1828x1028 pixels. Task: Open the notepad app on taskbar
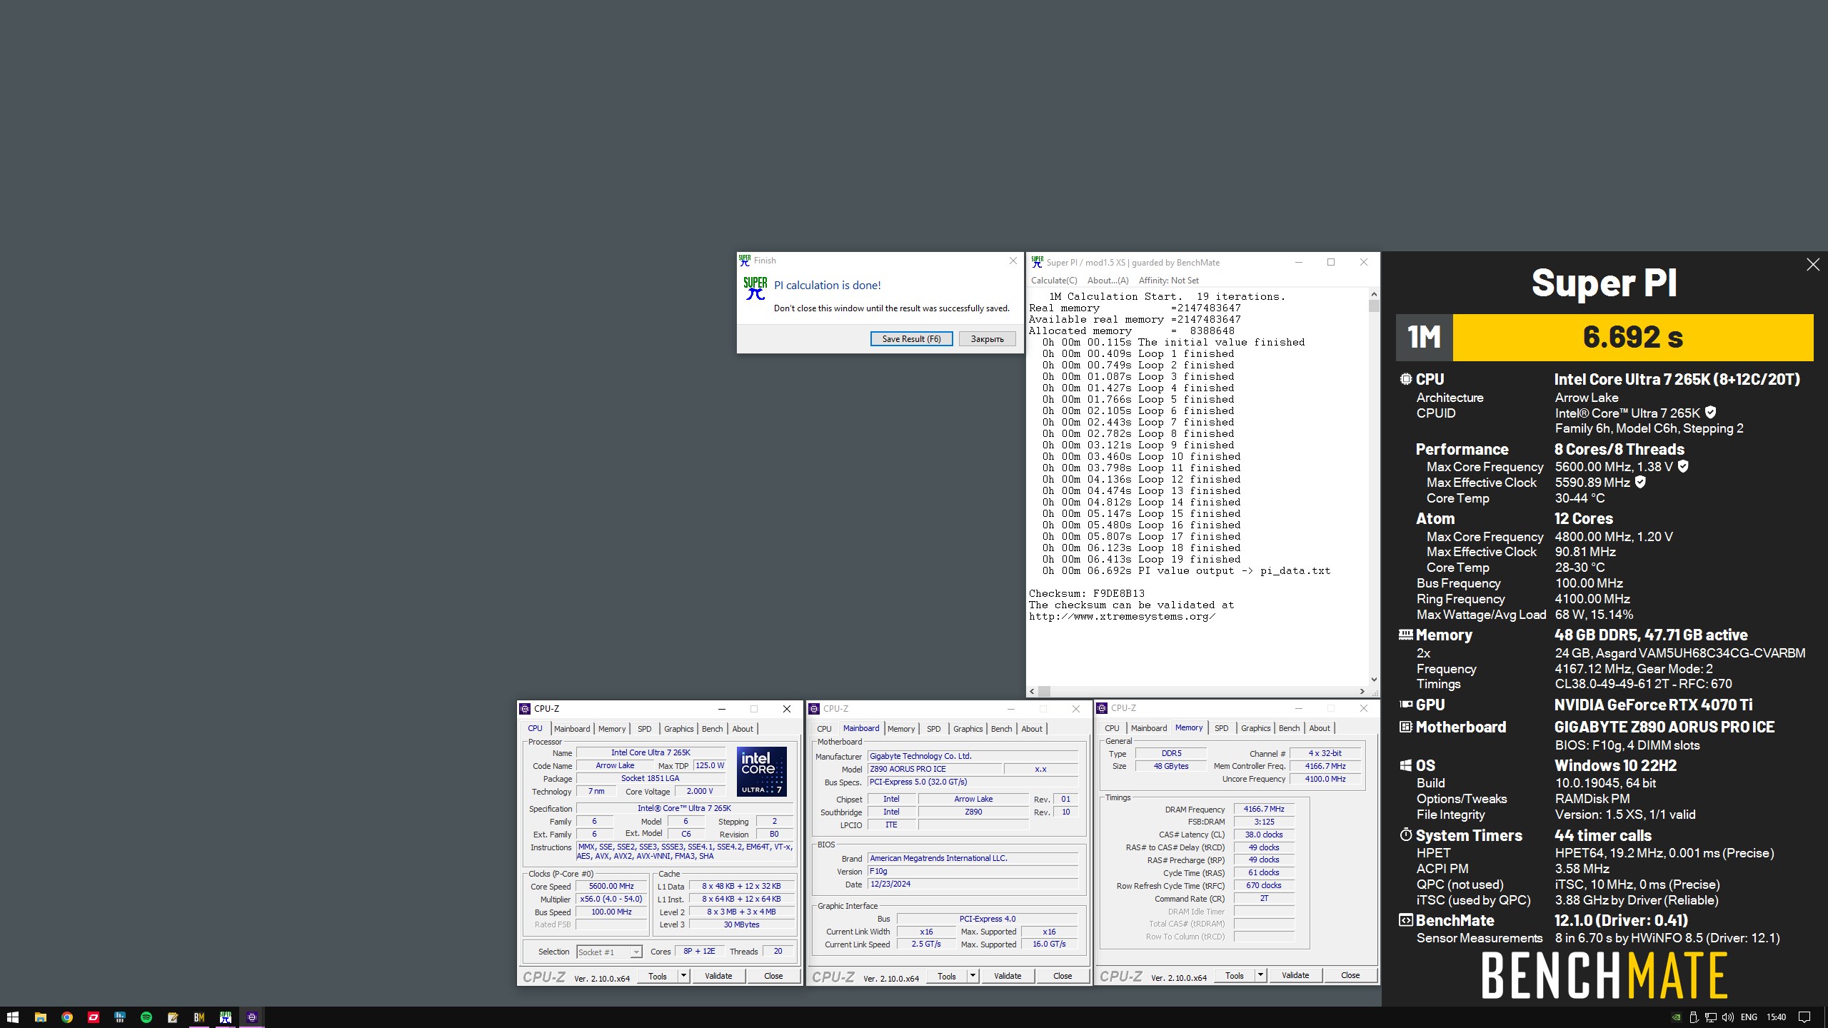[173, 1017]
